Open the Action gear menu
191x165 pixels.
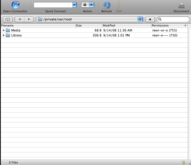85,5
